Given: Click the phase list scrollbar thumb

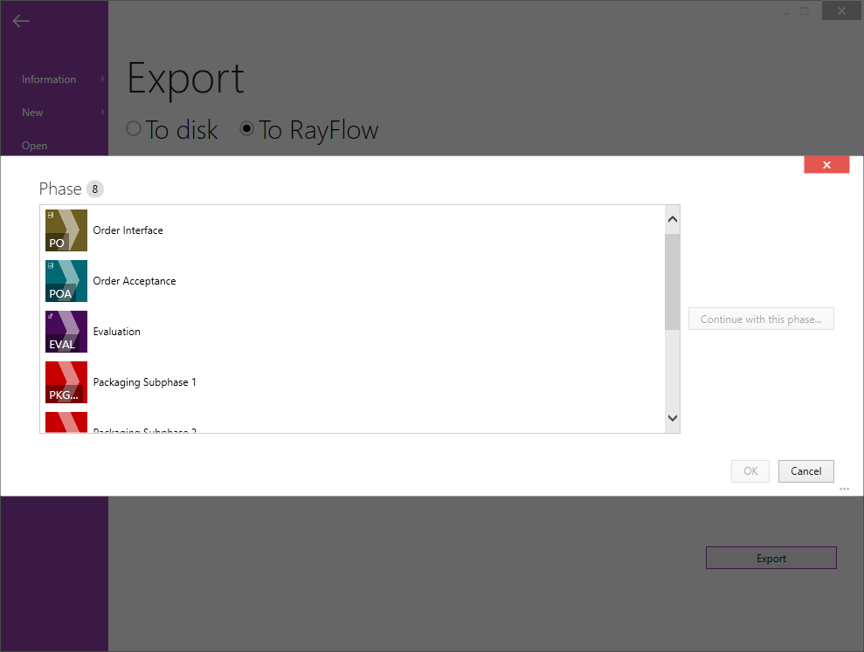Looking at the screenshot, I should click(x=673, y=282).
